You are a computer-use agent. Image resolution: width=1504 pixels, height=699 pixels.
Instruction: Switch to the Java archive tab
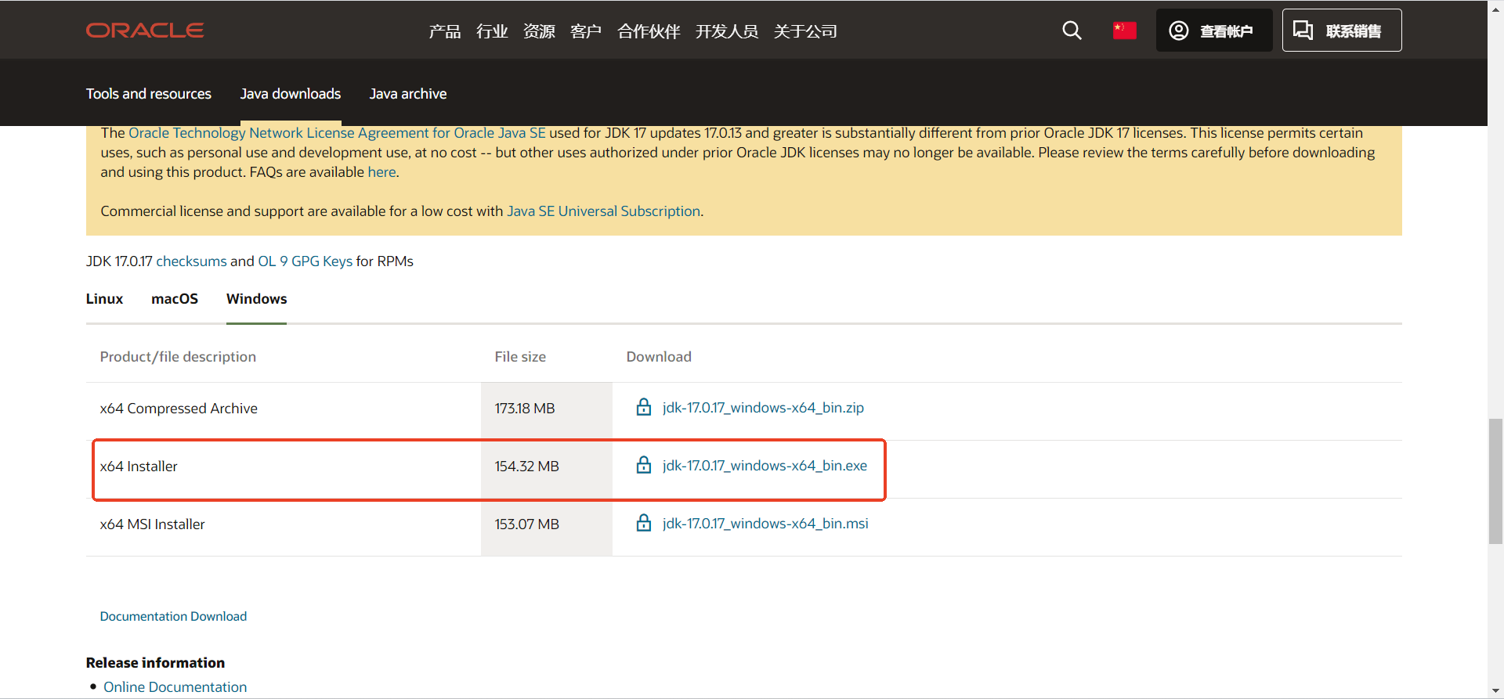[x=408, y=94]
